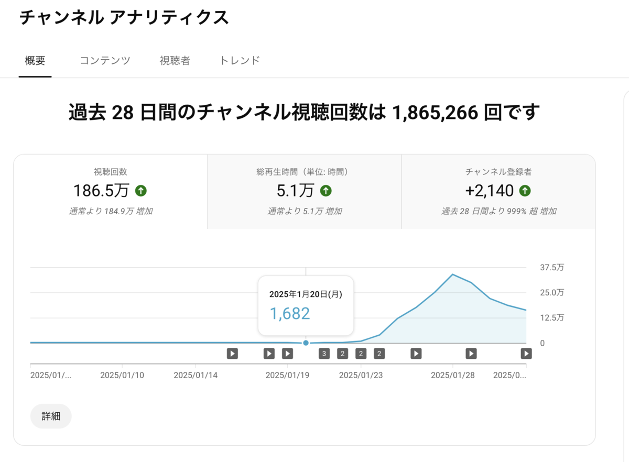The width and height of the screenshot is (629, 462).
Task: Click the 詳細 button
Action: pyautogui.click(x=50, y=416)
